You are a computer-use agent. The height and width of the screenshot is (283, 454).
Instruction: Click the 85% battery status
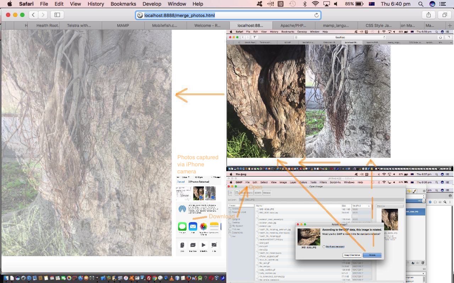point(354,4)
